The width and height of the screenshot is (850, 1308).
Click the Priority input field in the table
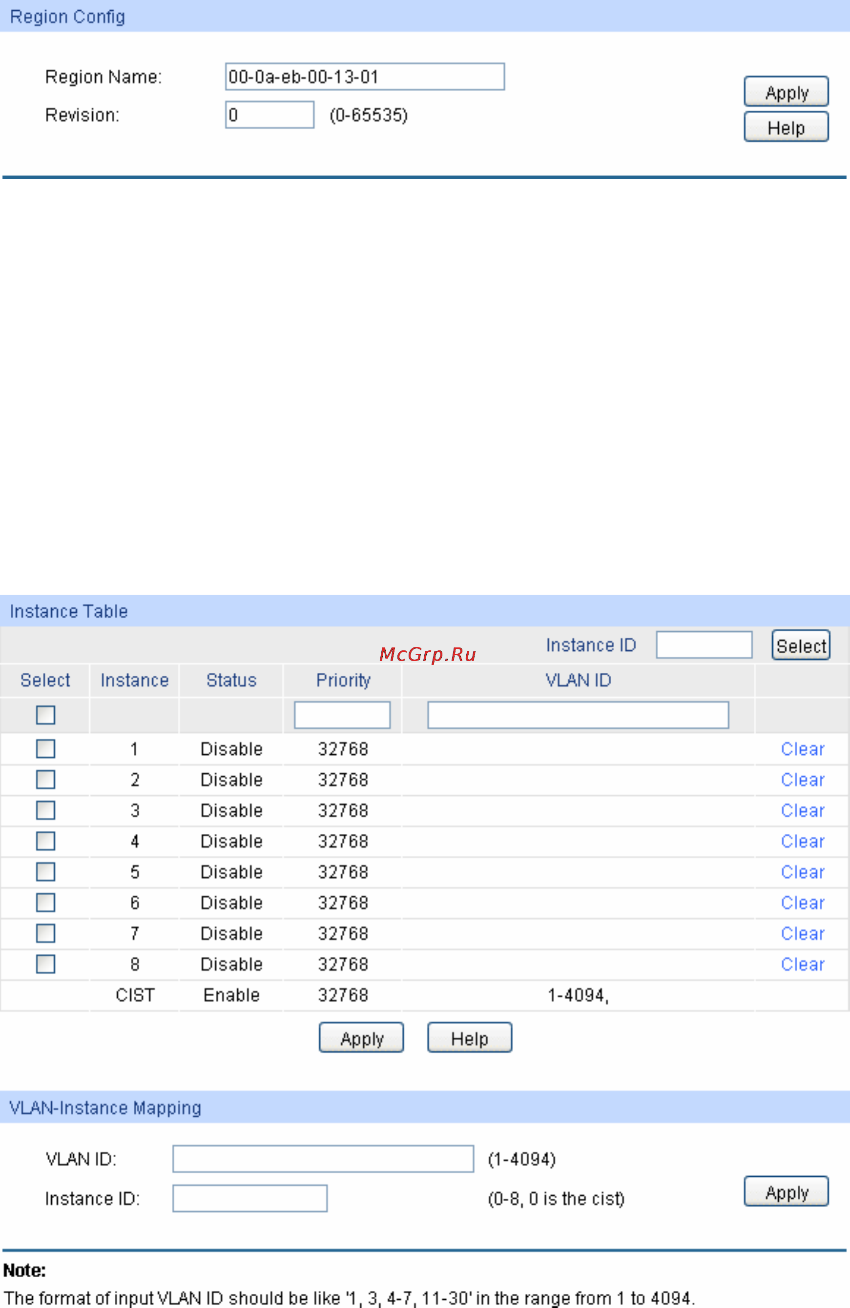coord(342,715)
